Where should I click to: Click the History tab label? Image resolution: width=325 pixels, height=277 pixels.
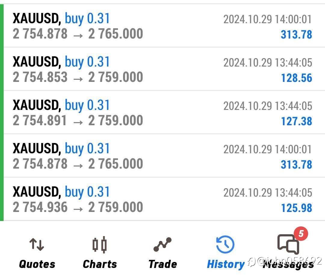[x=225, y=264]
